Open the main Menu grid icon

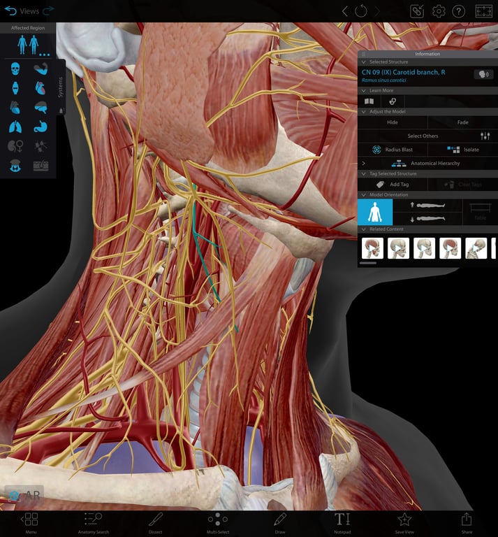click(x=31, y=522)
